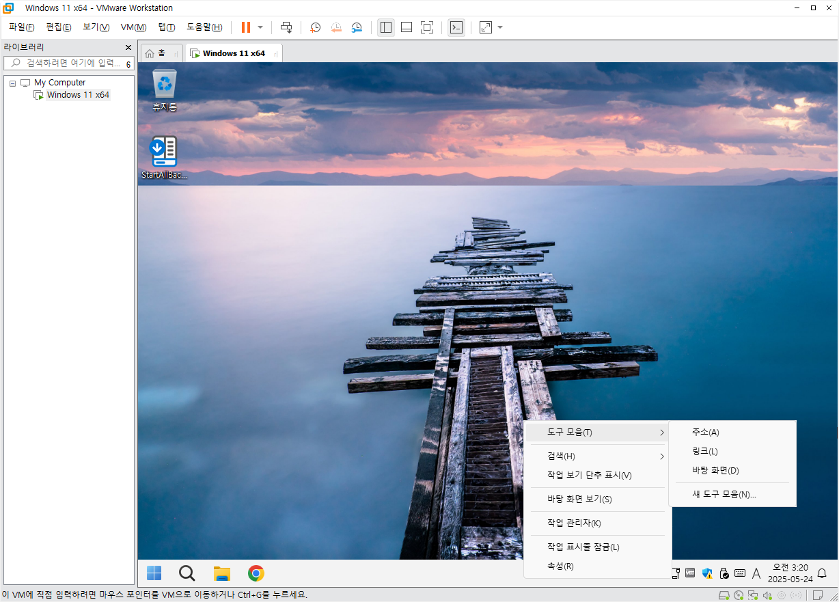The width and height of the screenshot is (839, 602).
Task: Take a snapshot with the clock-plus icon
Action: [315, 27]
